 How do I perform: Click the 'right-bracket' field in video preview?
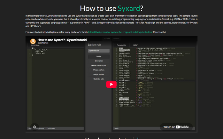[99, 51]
